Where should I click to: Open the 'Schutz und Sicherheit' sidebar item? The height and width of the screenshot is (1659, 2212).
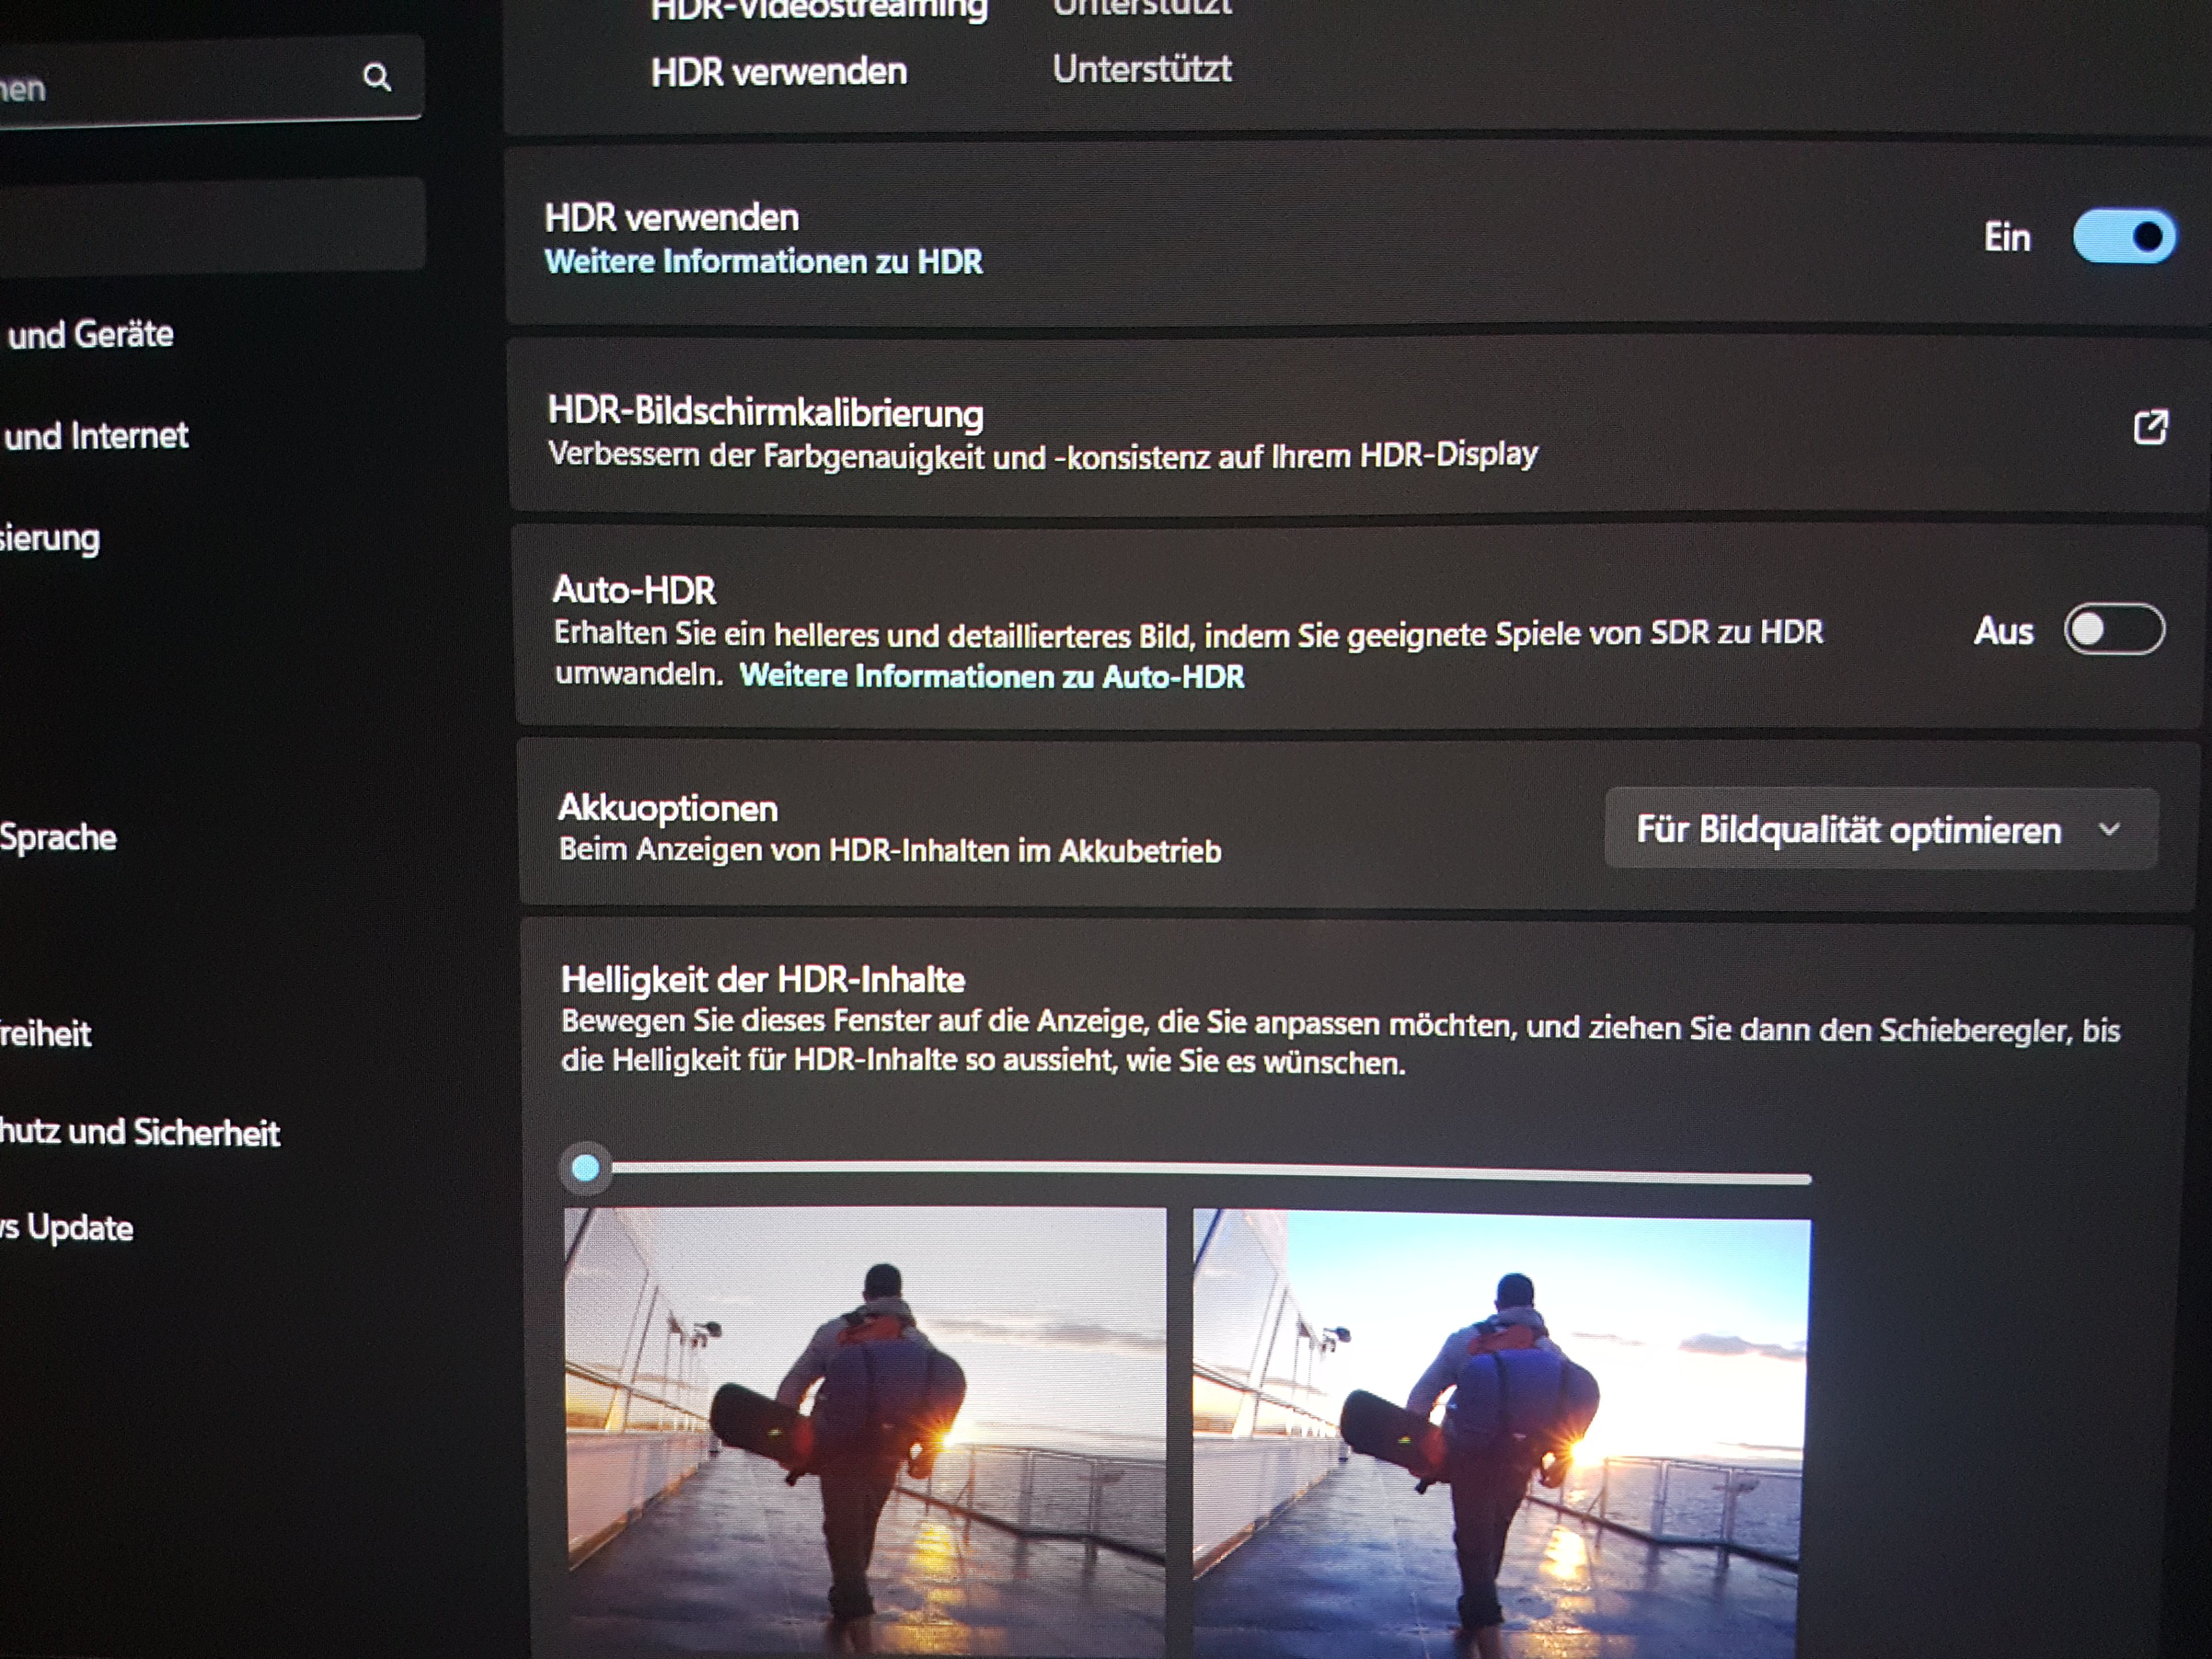(140, 1133)
